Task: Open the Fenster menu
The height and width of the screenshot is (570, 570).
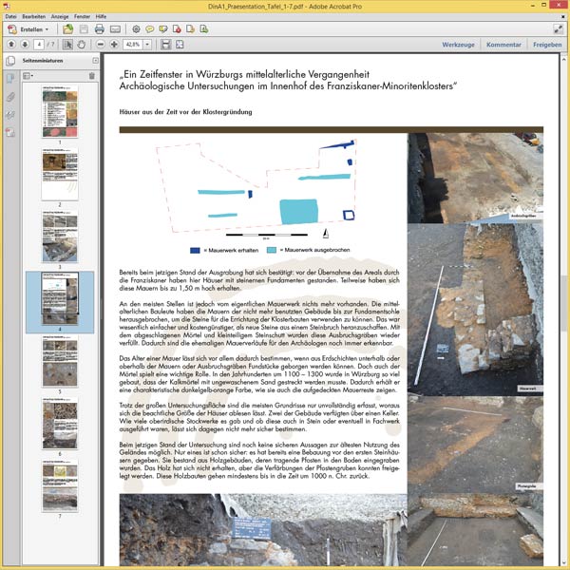Action: (82, 16)
